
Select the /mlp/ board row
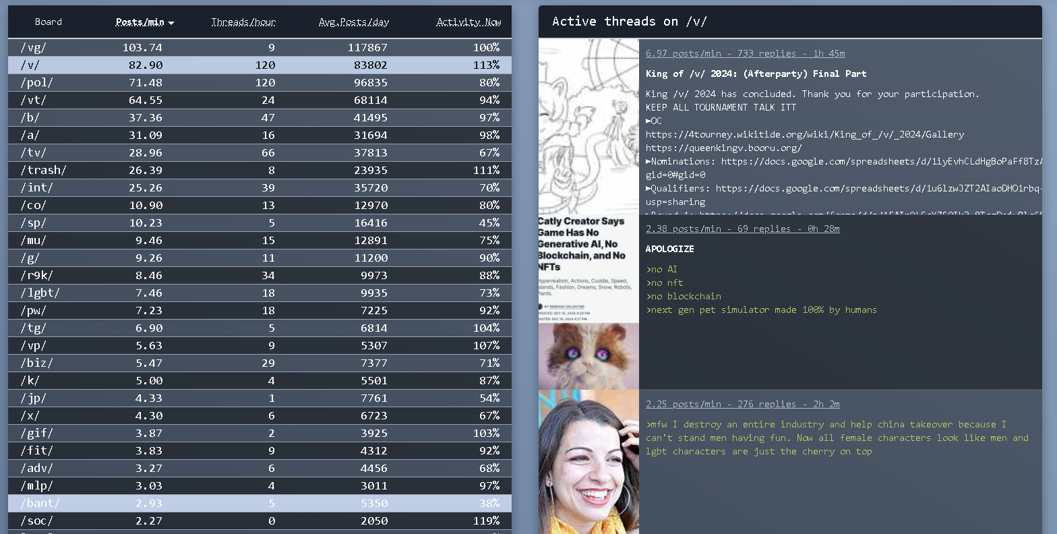(260, 486)
